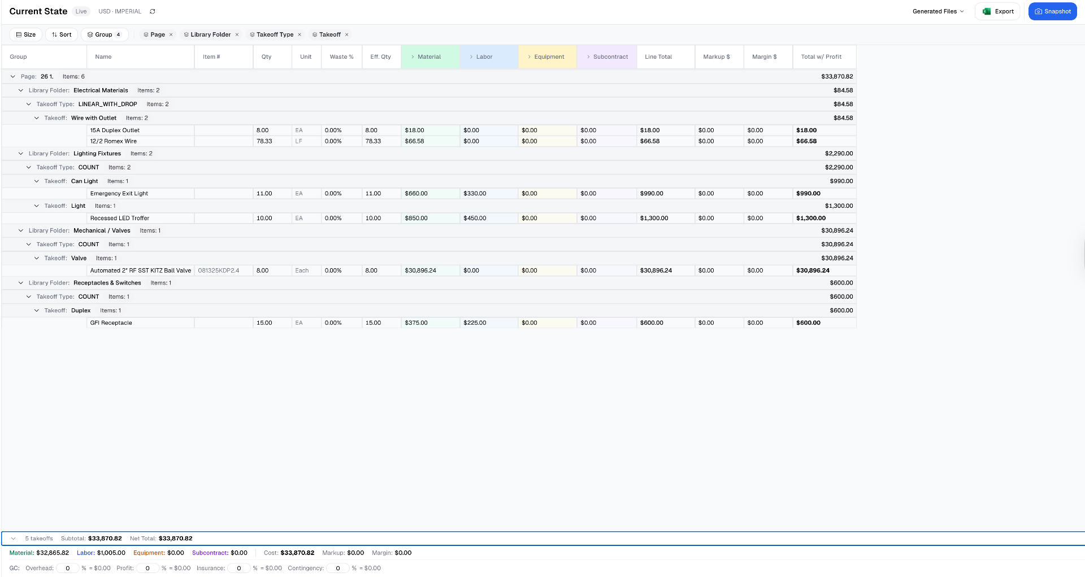Expand the Material column group
The height and width of the screenshot is (577, 1085).
click(x=413, y=57)
